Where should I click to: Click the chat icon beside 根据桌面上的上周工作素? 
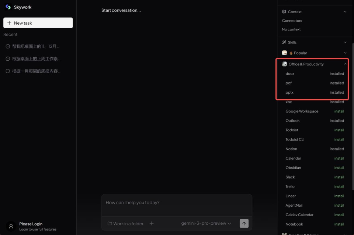click(8, 59)
